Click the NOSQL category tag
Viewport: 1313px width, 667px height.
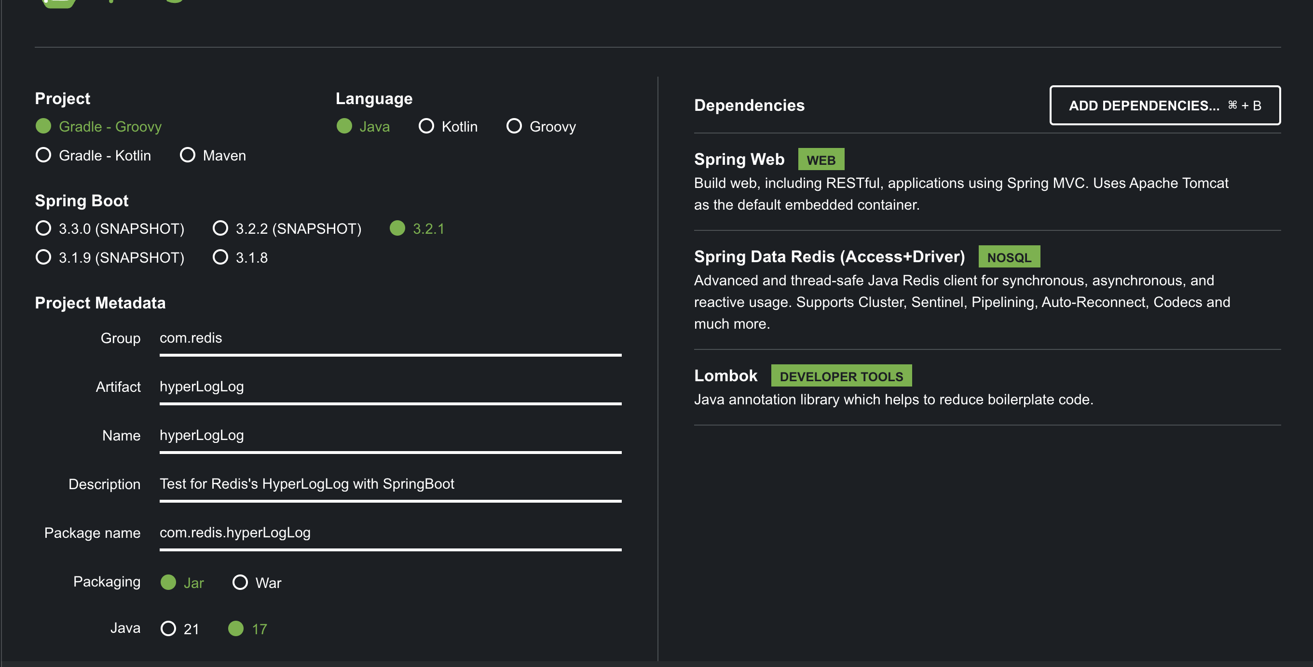tap(1009, 257)
